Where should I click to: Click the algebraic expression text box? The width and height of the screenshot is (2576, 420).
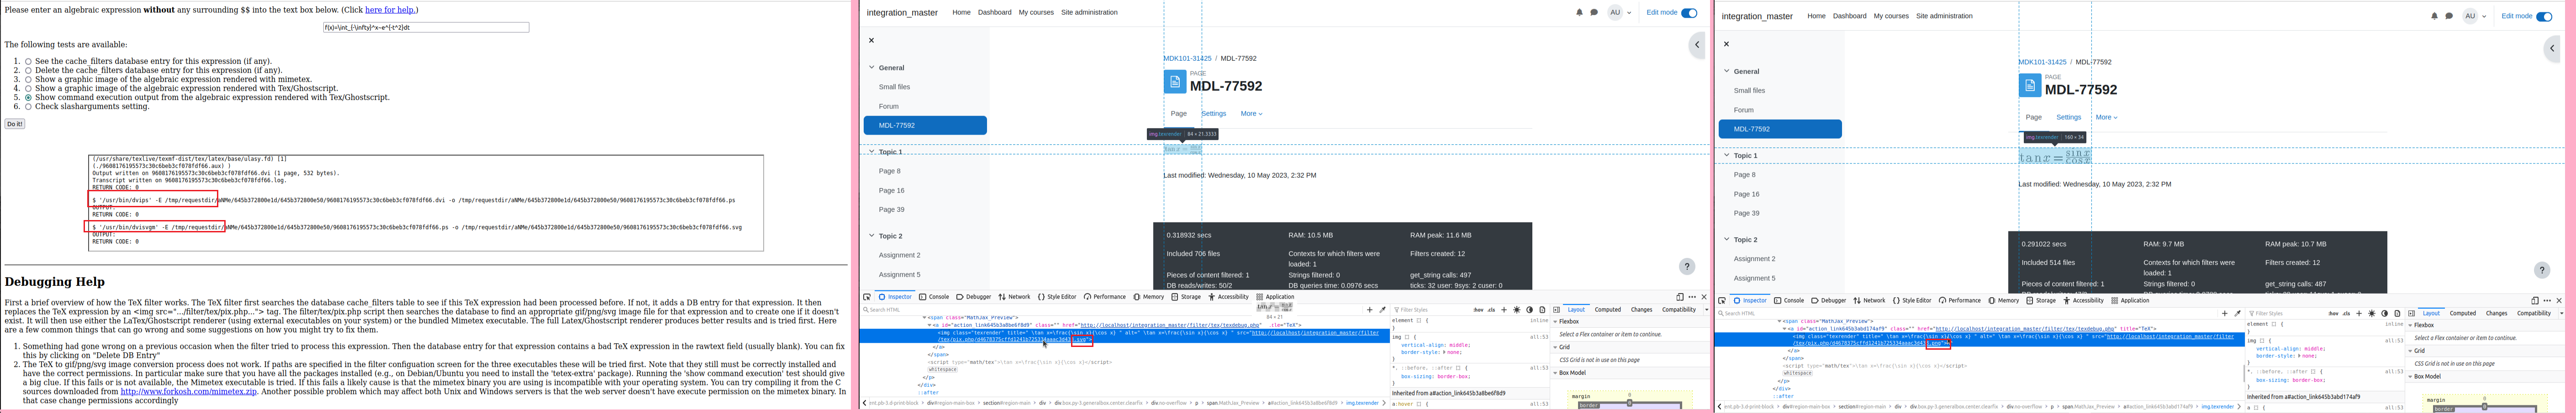pos(426,28)
